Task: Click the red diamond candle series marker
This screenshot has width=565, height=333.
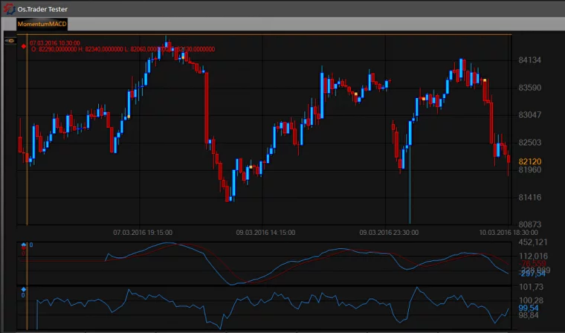Action: [x=24, y=45]
